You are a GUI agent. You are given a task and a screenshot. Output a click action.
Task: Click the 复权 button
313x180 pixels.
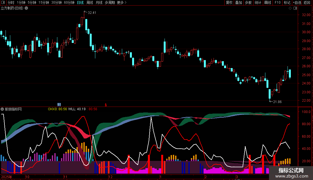(x=229, y=2)
